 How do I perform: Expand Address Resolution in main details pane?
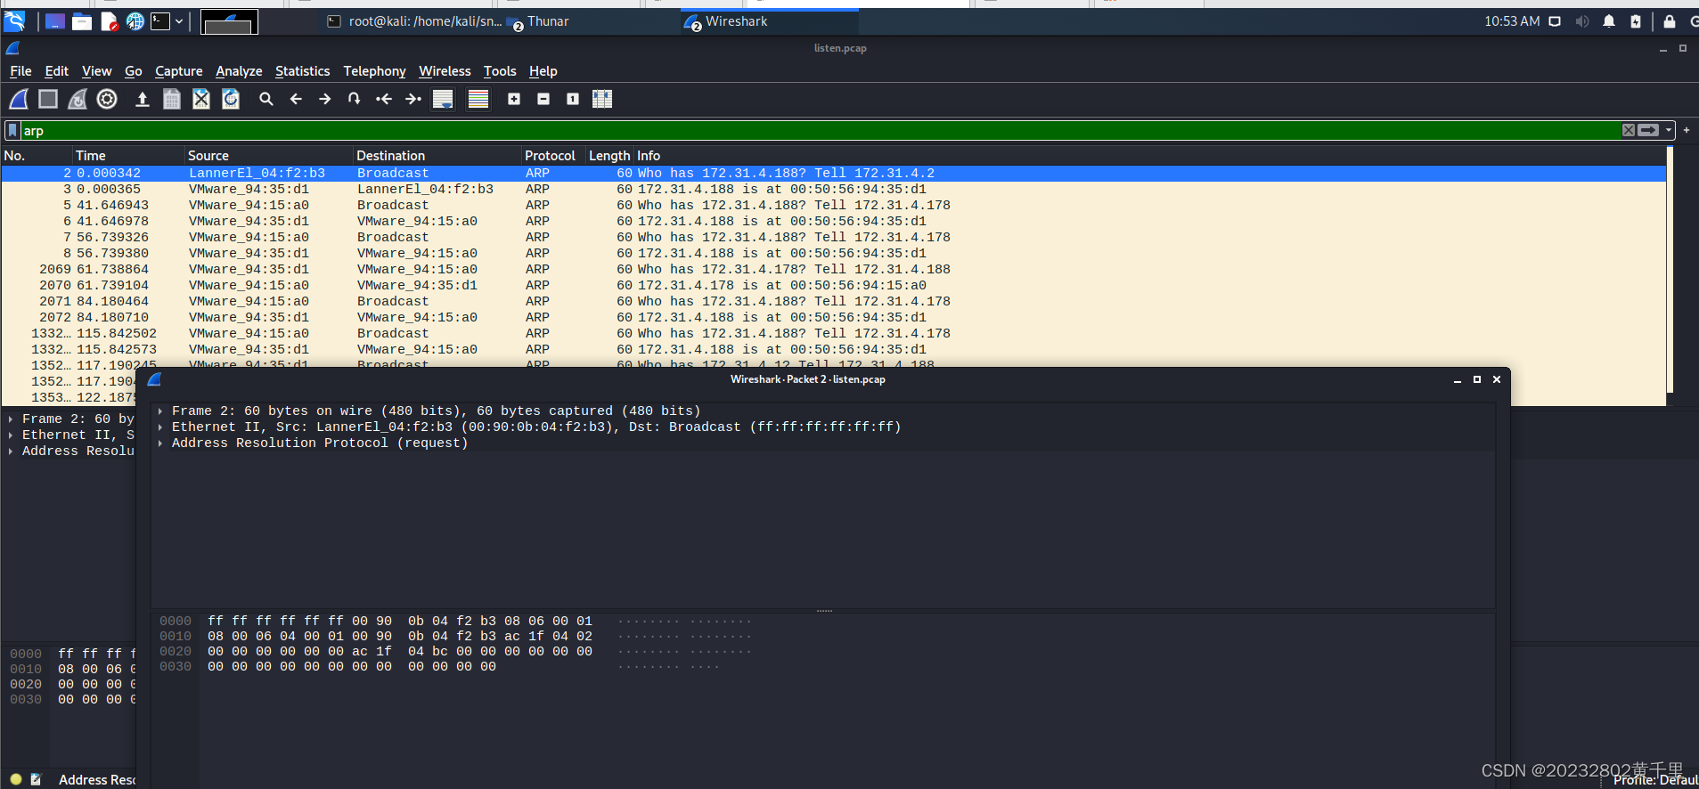pos(11,451)
